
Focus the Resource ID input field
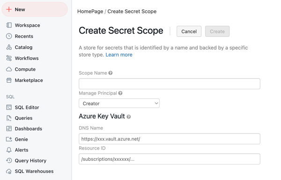click(x=170, y=159)
